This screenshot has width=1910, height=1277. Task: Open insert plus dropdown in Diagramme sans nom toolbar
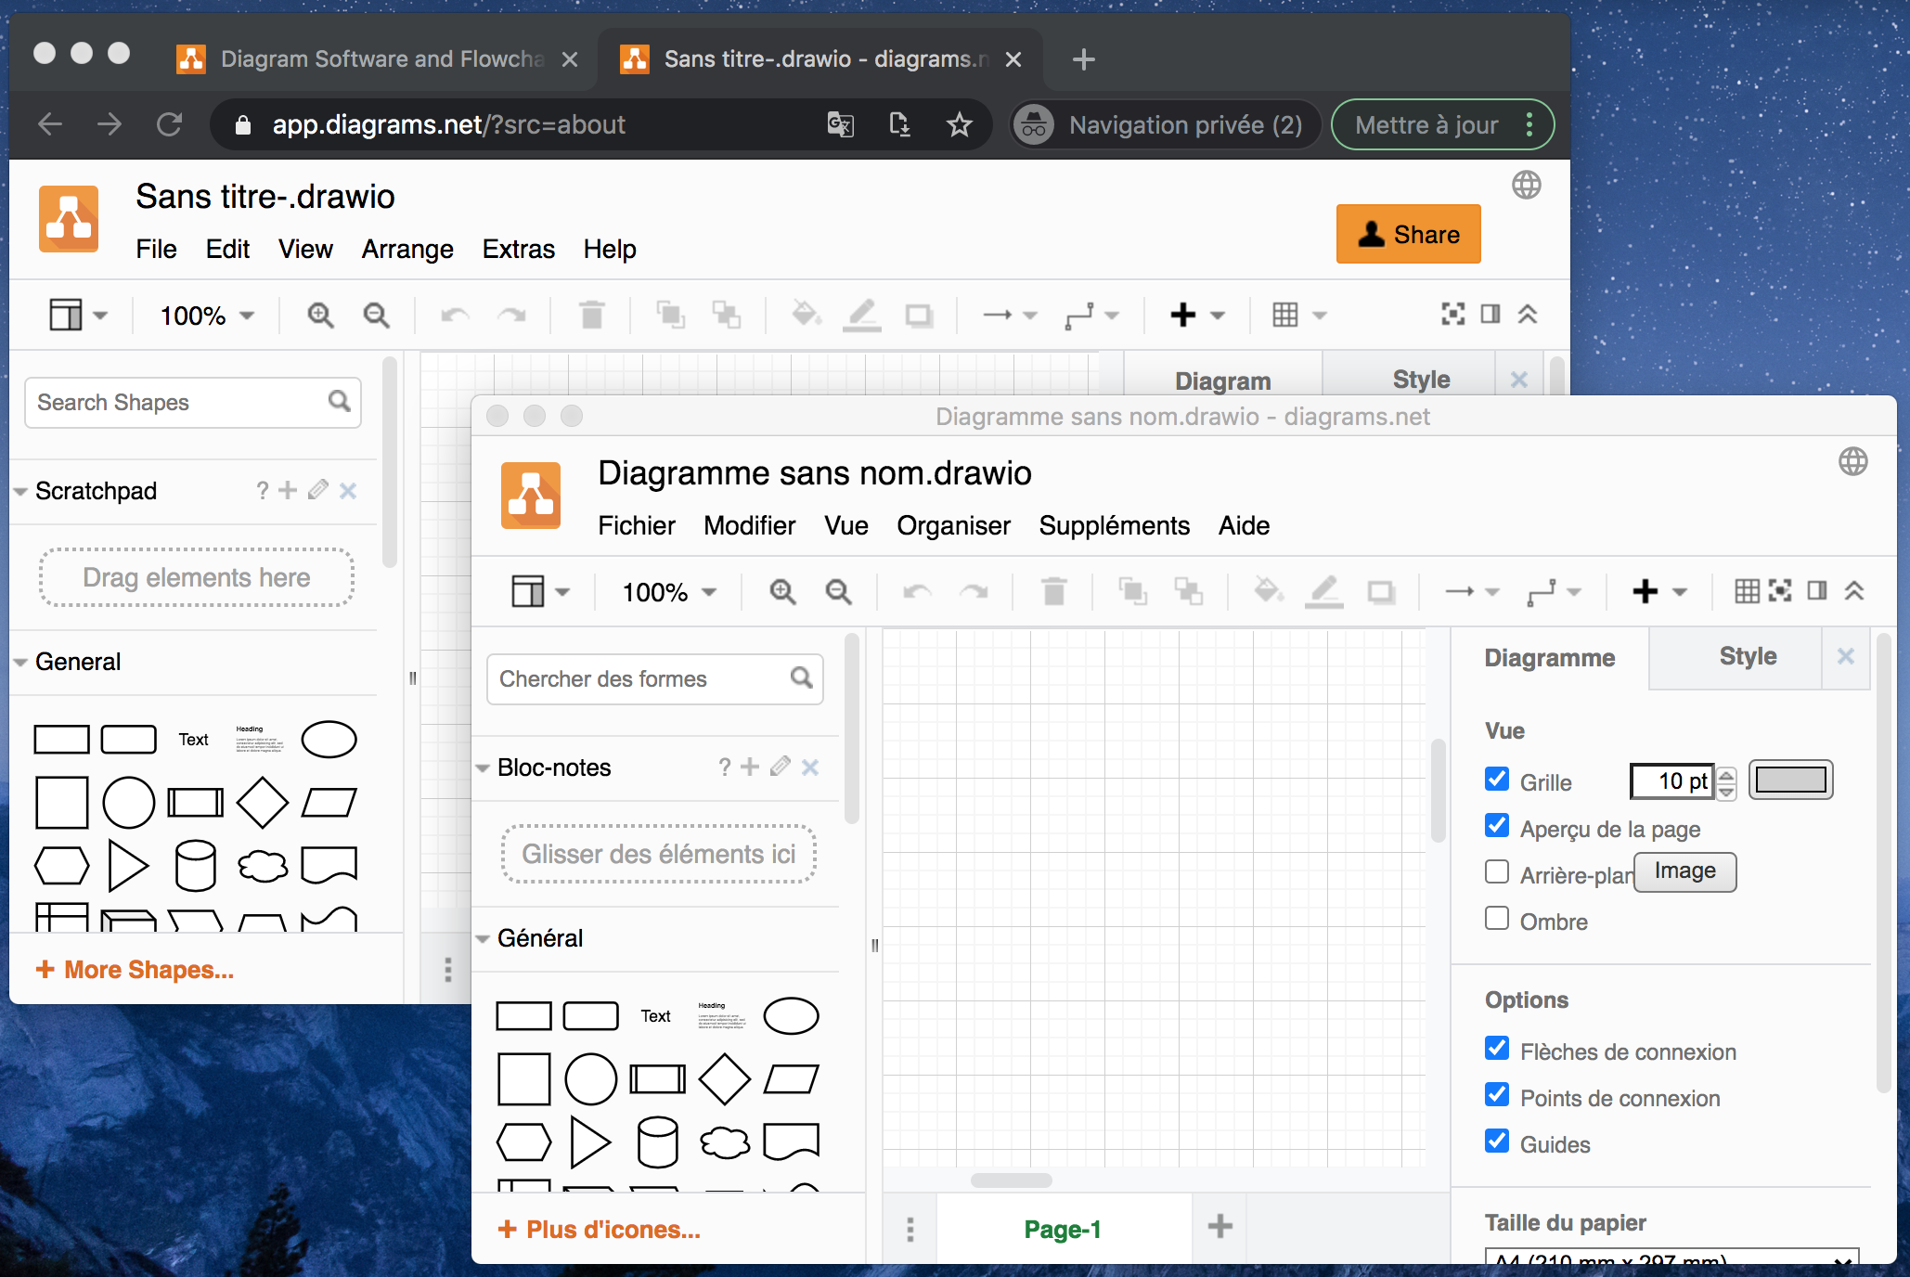(1659, 591)
